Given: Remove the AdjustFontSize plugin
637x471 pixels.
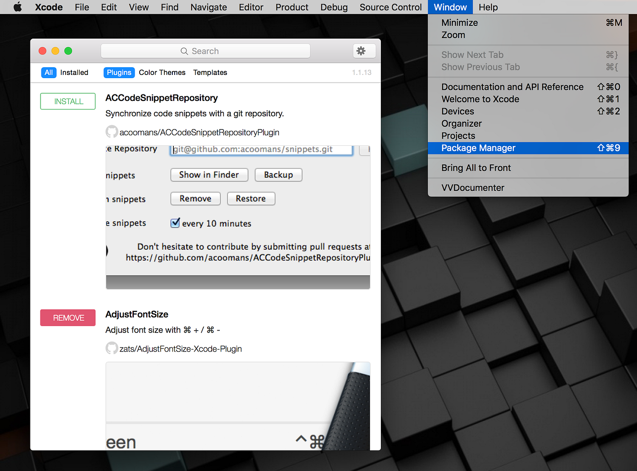Looking at the screenshot, I should pyautogui.click(x=67, y=317).
